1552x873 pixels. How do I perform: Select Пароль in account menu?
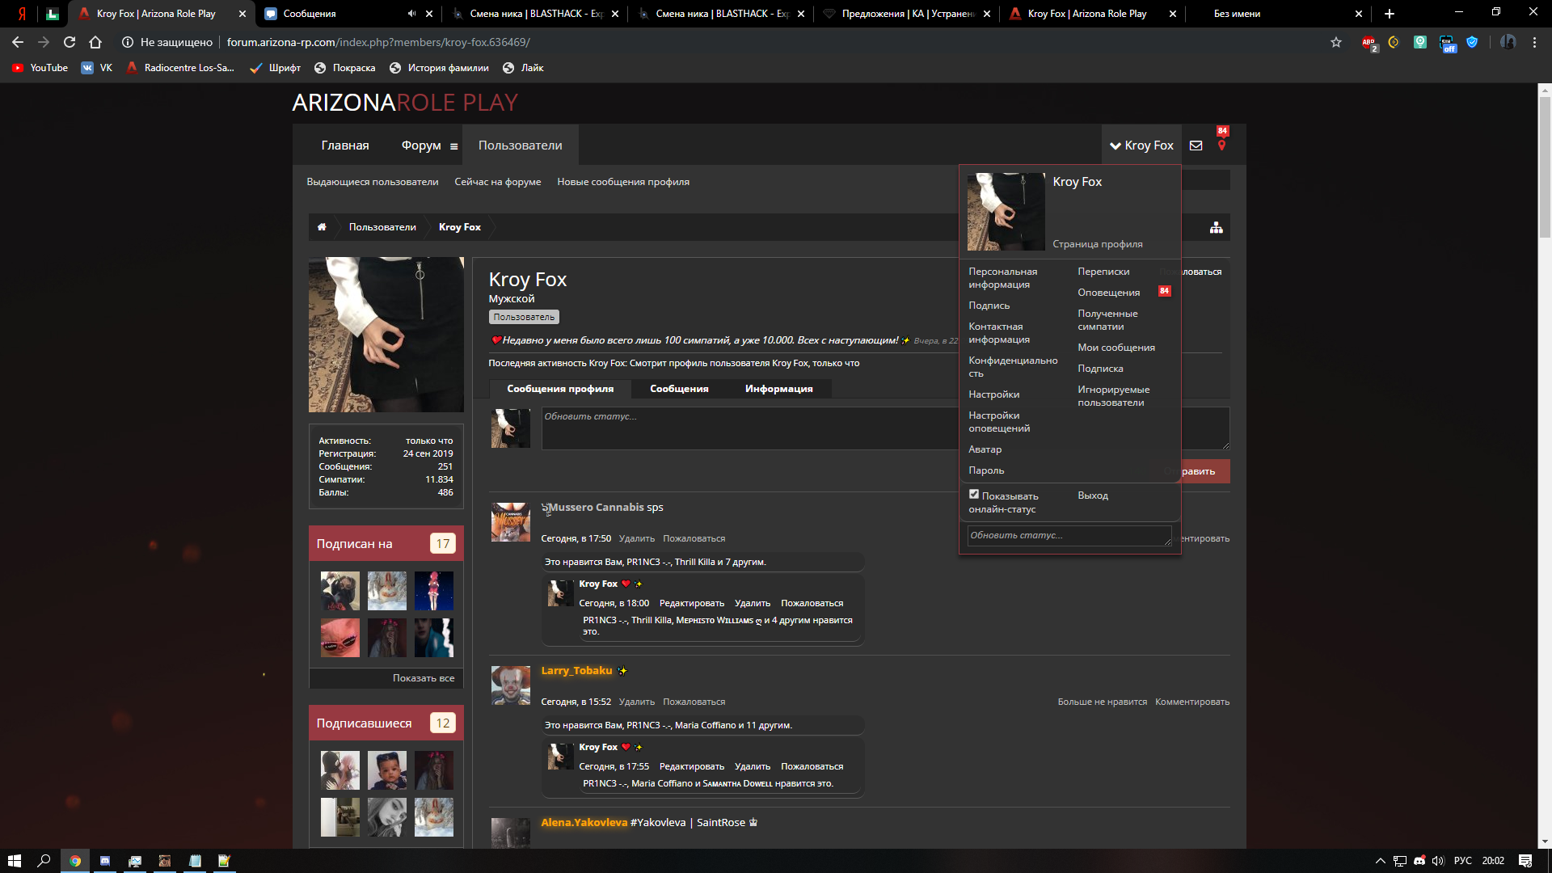[x=986, y=470]
